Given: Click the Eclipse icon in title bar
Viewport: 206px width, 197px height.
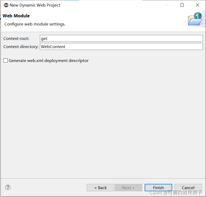Looking at the screenshot, I should coord(6,5).
